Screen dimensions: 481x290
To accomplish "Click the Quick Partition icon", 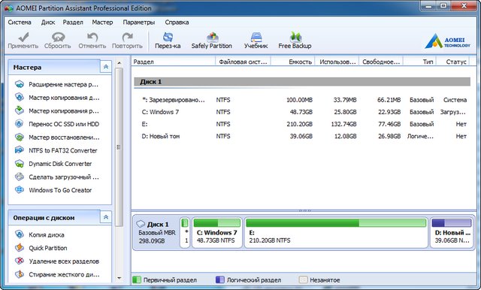I will coord(20,248).
